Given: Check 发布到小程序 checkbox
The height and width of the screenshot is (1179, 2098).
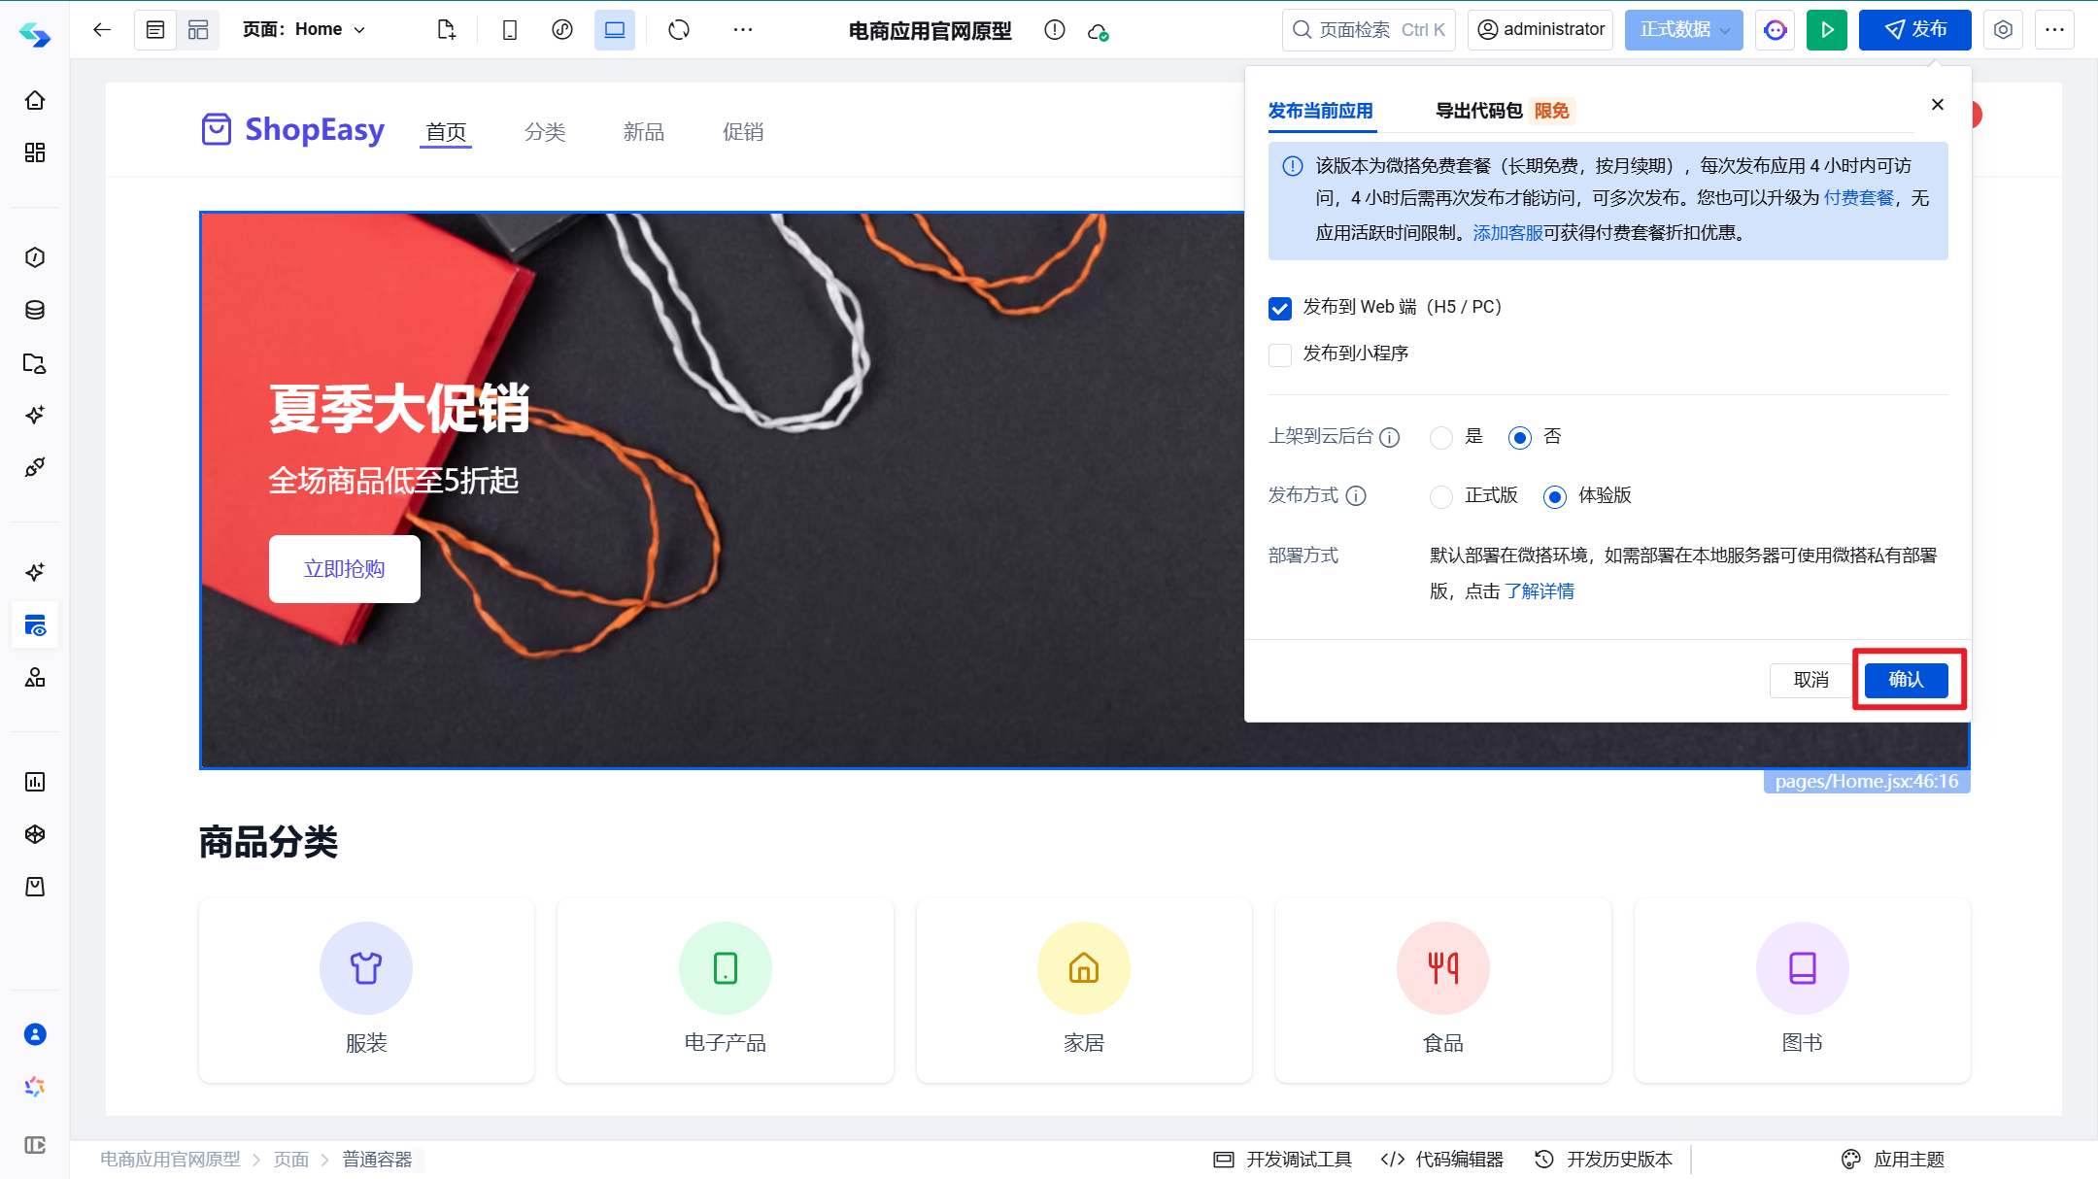Looking at the screenshot, I should pyautogui.click(x=1280, y=354).
